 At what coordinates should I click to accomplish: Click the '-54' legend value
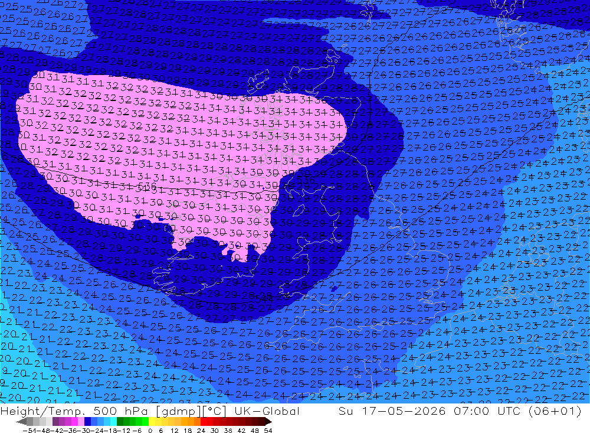[x=29, y=431]
